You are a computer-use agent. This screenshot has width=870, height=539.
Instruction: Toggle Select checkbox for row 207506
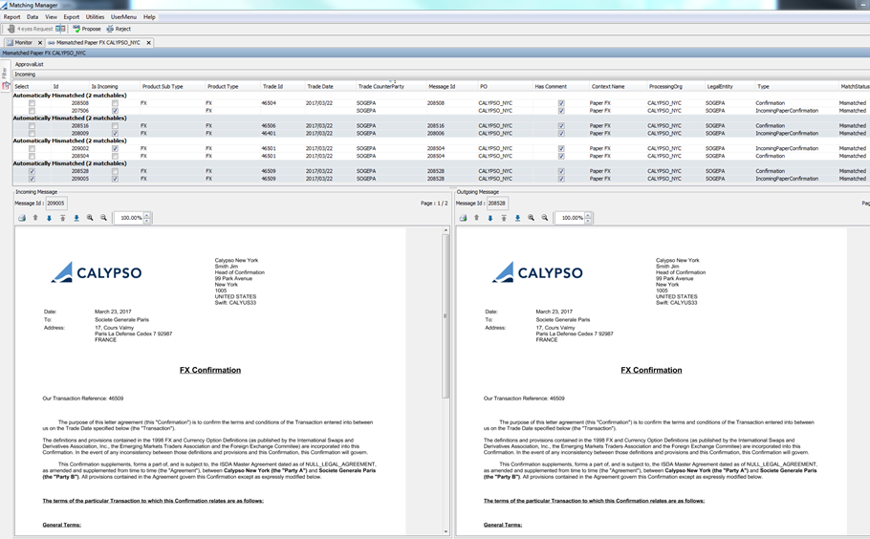[x=32, y=111]
